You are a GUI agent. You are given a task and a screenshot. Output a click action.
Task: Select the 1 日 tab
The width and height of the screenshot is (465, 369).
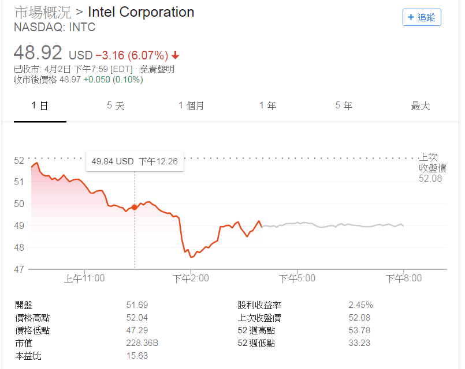(40, 106)
